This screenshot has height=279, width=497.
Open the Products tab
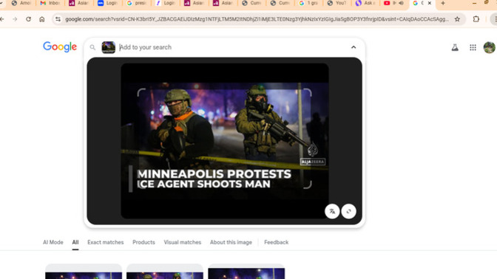(143, 242)
